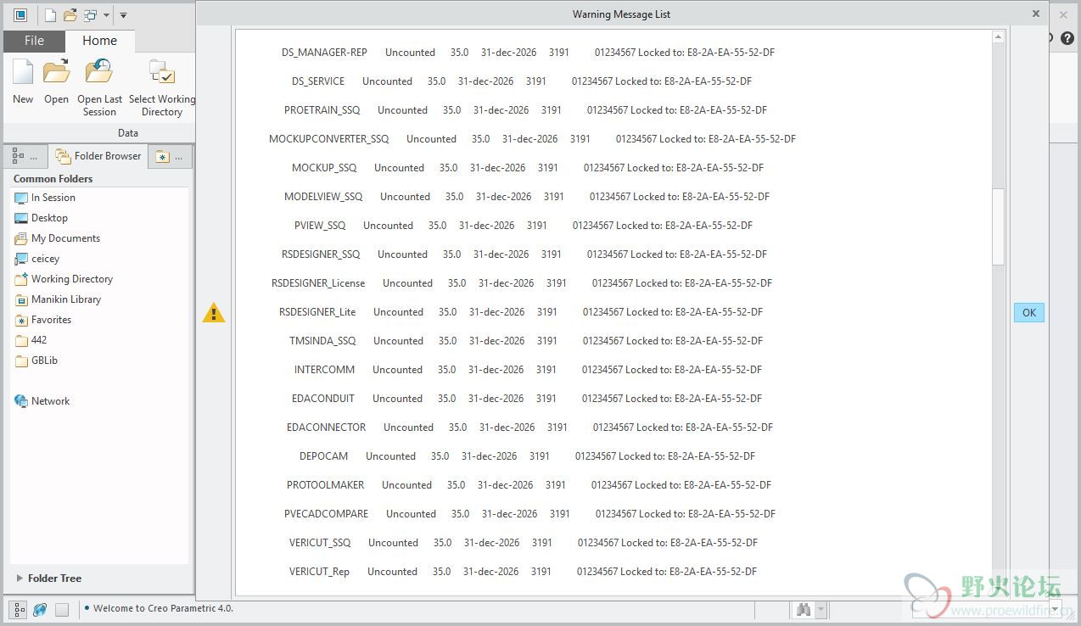1081x626 pixels.
Task: Click the New document ribbon icon
Action: click(23, 73)
